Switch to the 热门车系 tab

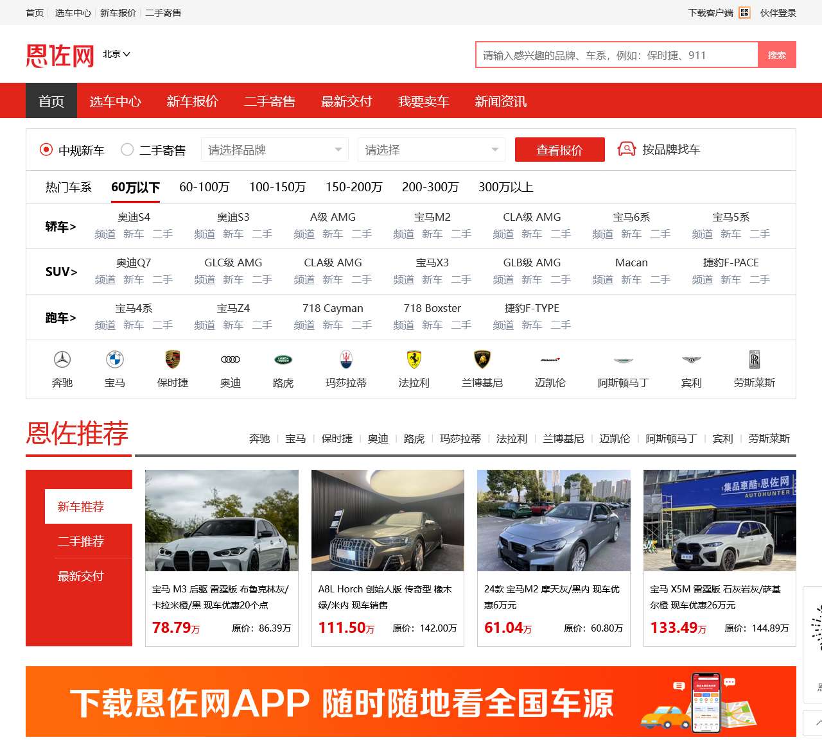[x=69, y=187]
